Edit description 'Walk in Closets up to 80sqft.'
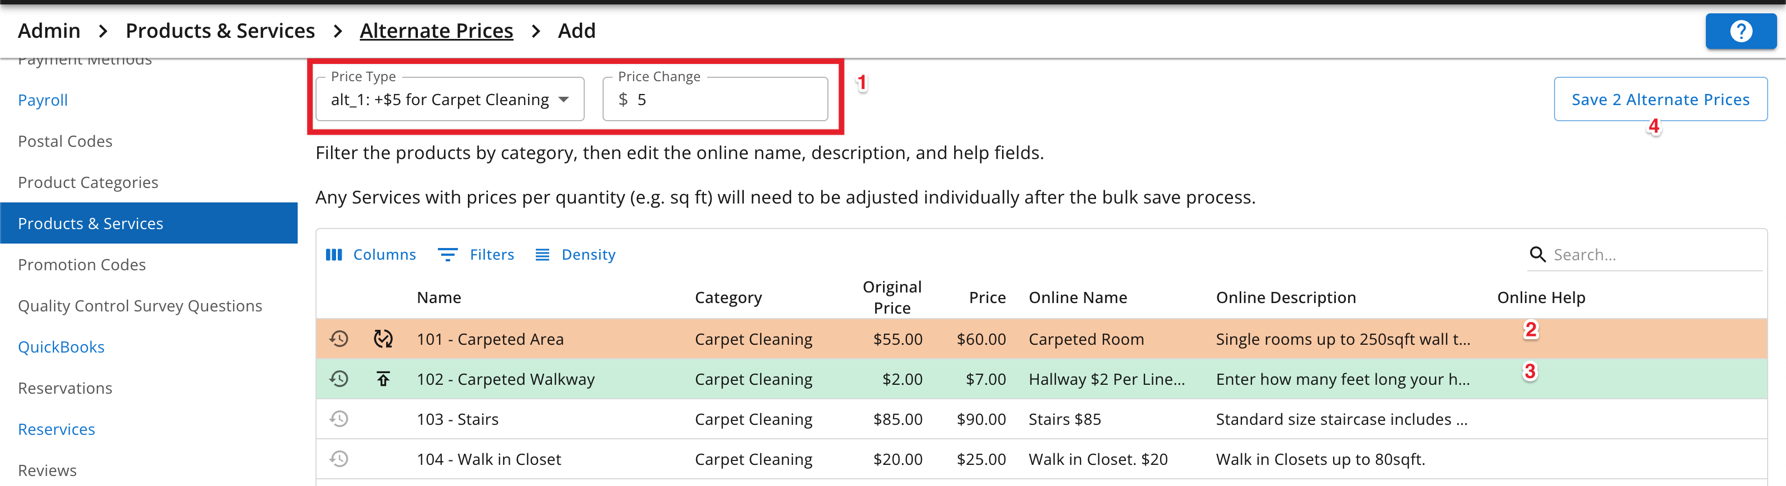Image resolution: width=1786 pixels, height=486 pixels. [x=1320, y=459]
